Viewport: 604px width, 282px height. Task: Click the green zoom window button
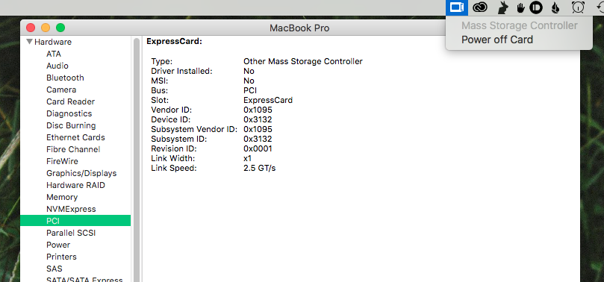pos(60,28)
